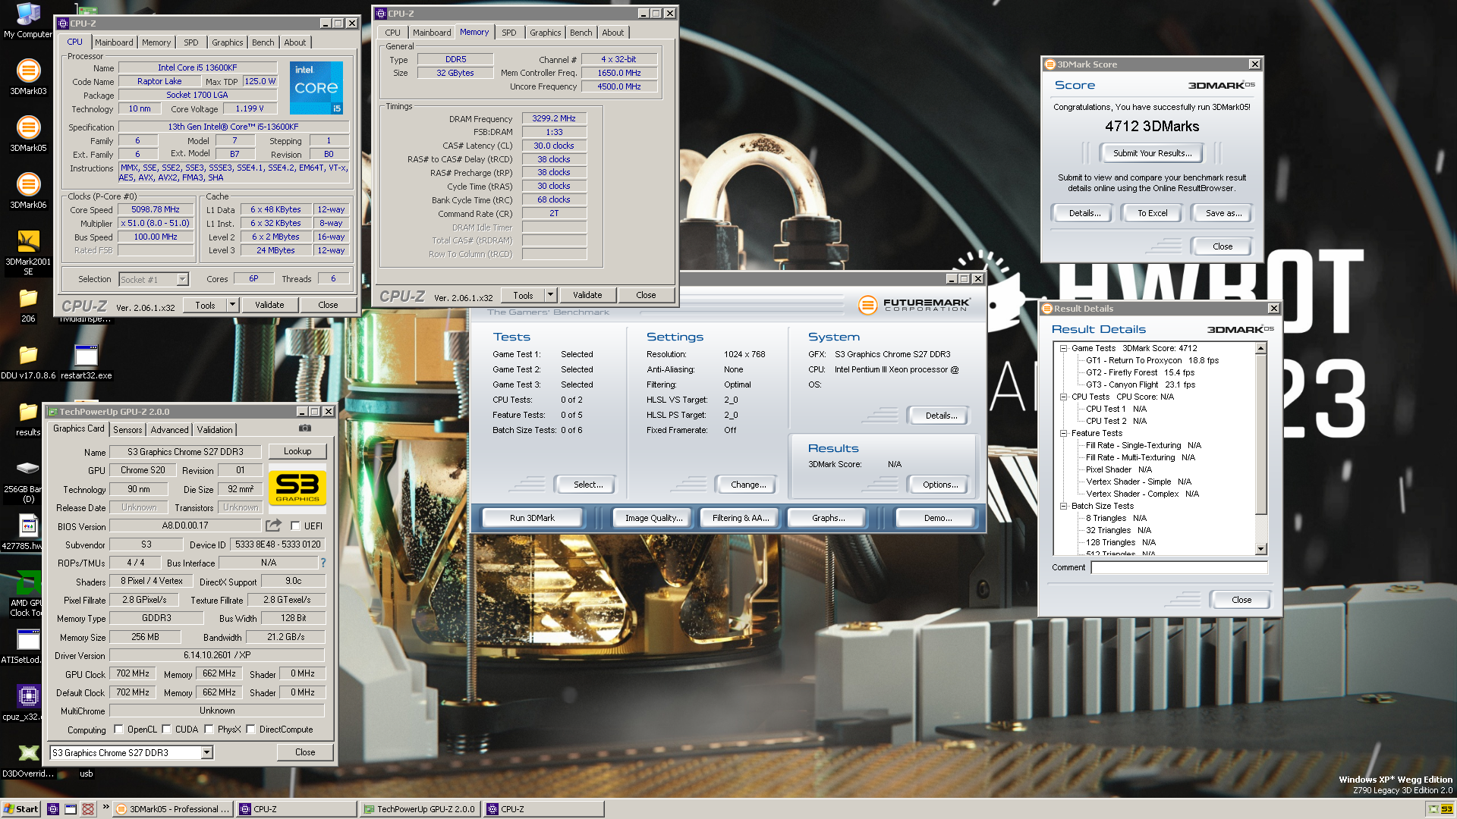The image size is (1457, 819).
Task: Open the folder named 206
Action: 28,305
